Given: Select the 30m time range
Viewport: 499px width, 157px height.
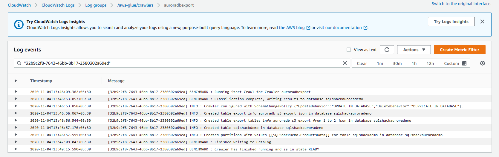Looking at the screenshot, I should click(x=397, y=63).
